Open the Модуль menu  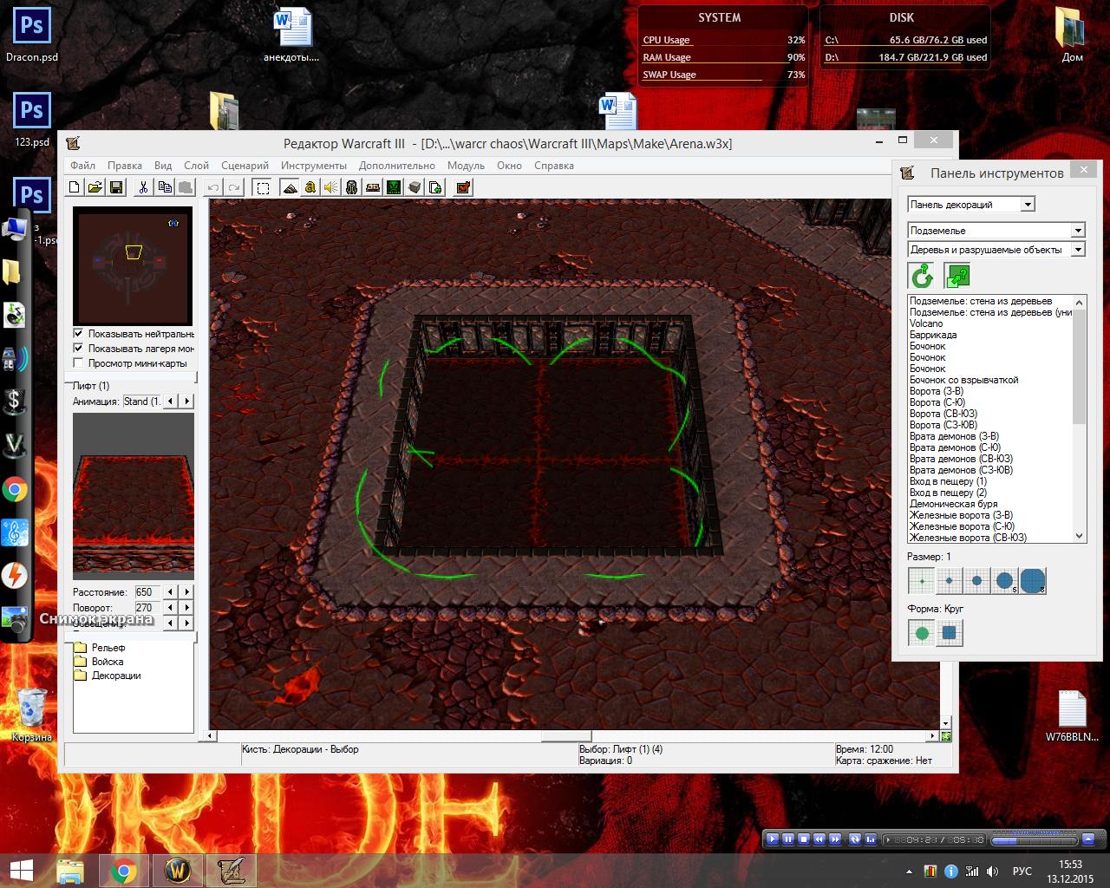click(x=467, y=166)
